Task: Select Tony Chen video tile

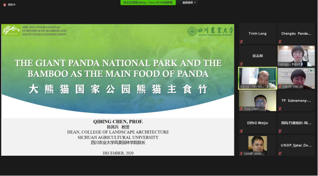Action: coord(258,101)
